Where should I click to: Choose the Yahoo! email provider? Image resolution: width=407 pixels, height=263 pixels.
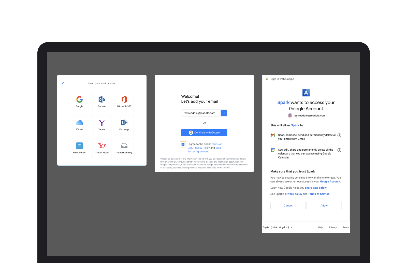pyautogui.click(x=102, y=125)
